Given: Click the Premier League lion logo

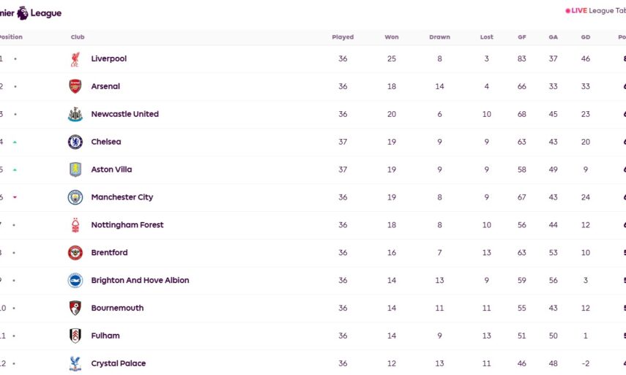Looking at the screenshot, I should point(23,12).
